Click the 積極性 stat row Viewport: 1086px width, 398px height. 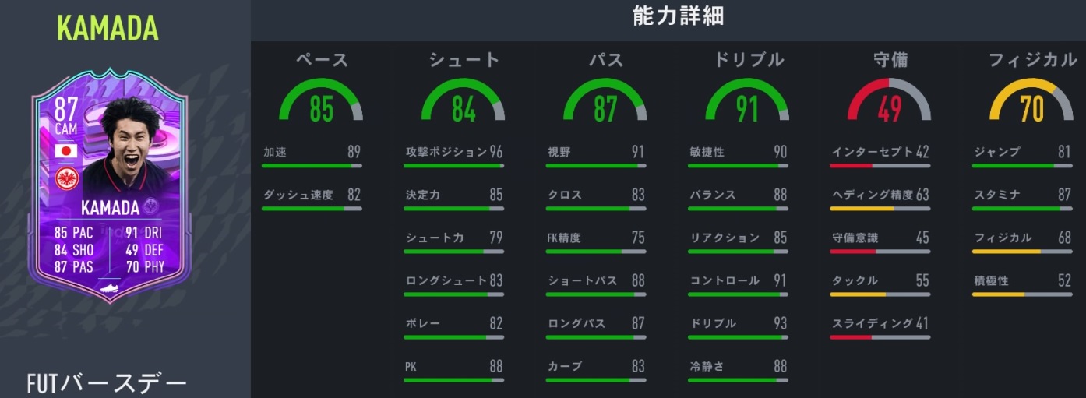click(1022, 281)
